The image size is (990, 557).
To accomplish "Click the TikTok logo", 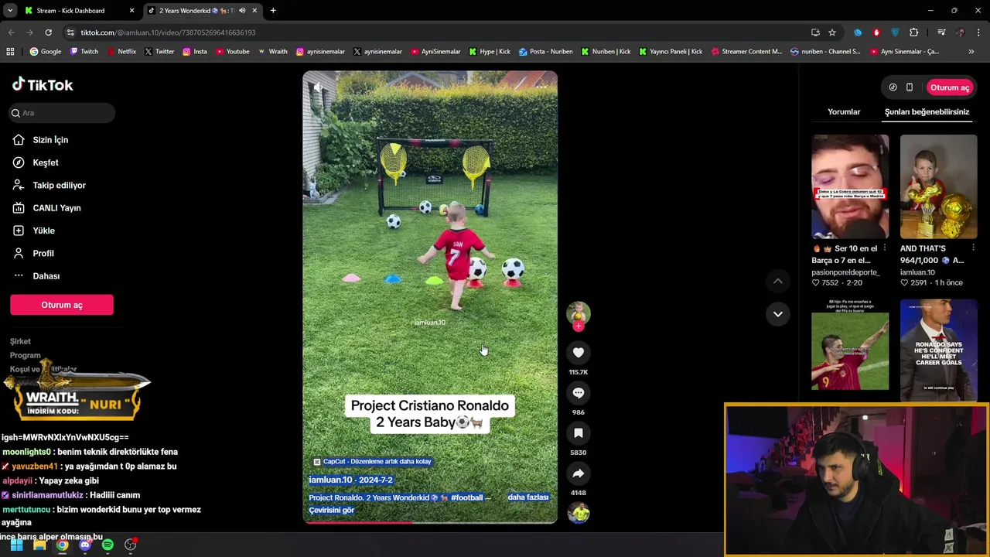I will [43, 84].
